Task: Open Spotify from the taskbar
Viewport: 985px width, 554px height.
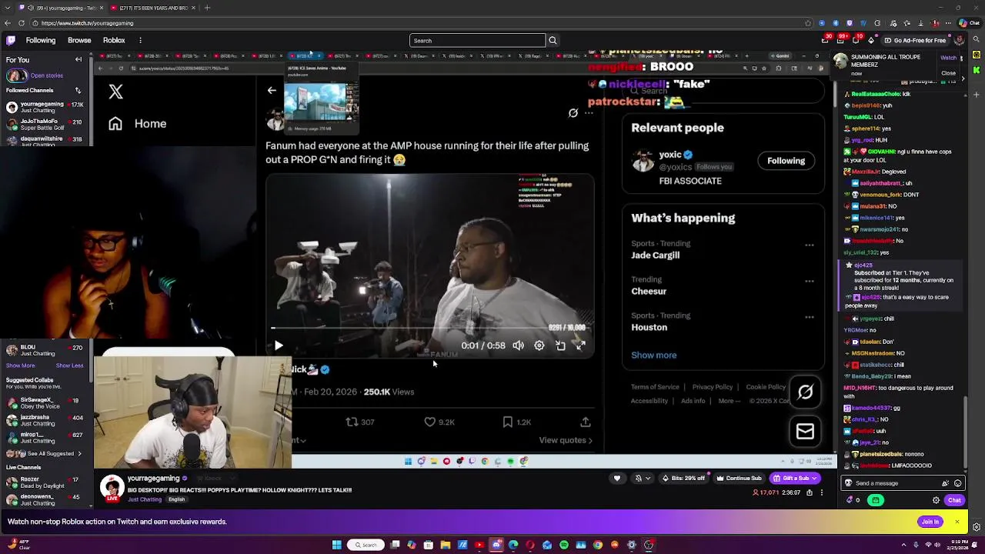Action: coord(563,545)
